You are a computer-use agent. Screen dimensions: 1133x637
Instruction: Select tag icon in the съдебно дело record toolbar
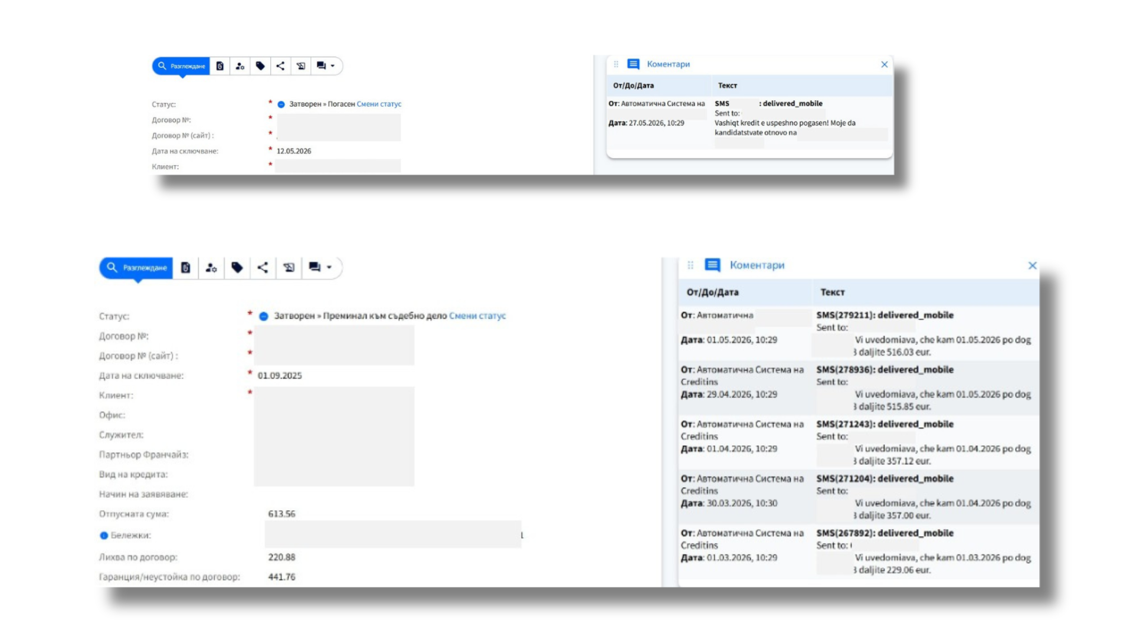(x=237, y=268)
